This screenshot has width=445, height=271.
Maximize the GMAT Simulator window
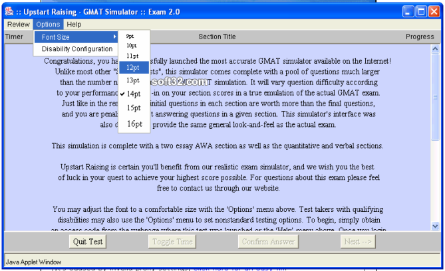tap(421, 11)
